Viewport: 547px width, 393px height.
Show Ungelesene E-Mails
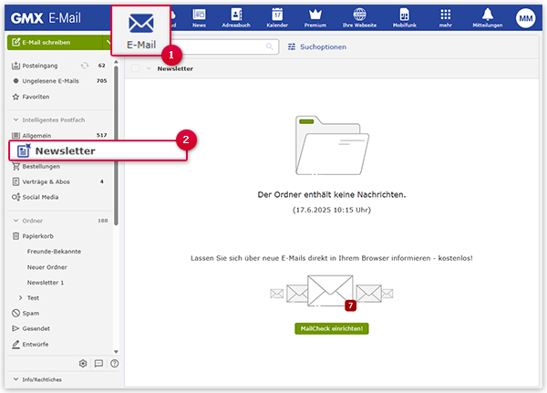click(x=59, y=81)
